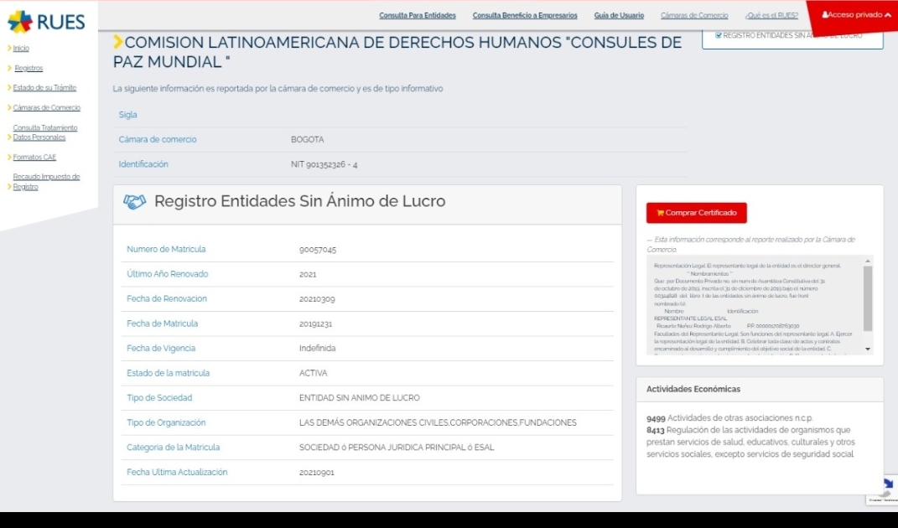Image resolution: width=898 pixels, height=528 pixels.
Task: Expand the Acceso privado caret
Action: (x=887, y=15)
